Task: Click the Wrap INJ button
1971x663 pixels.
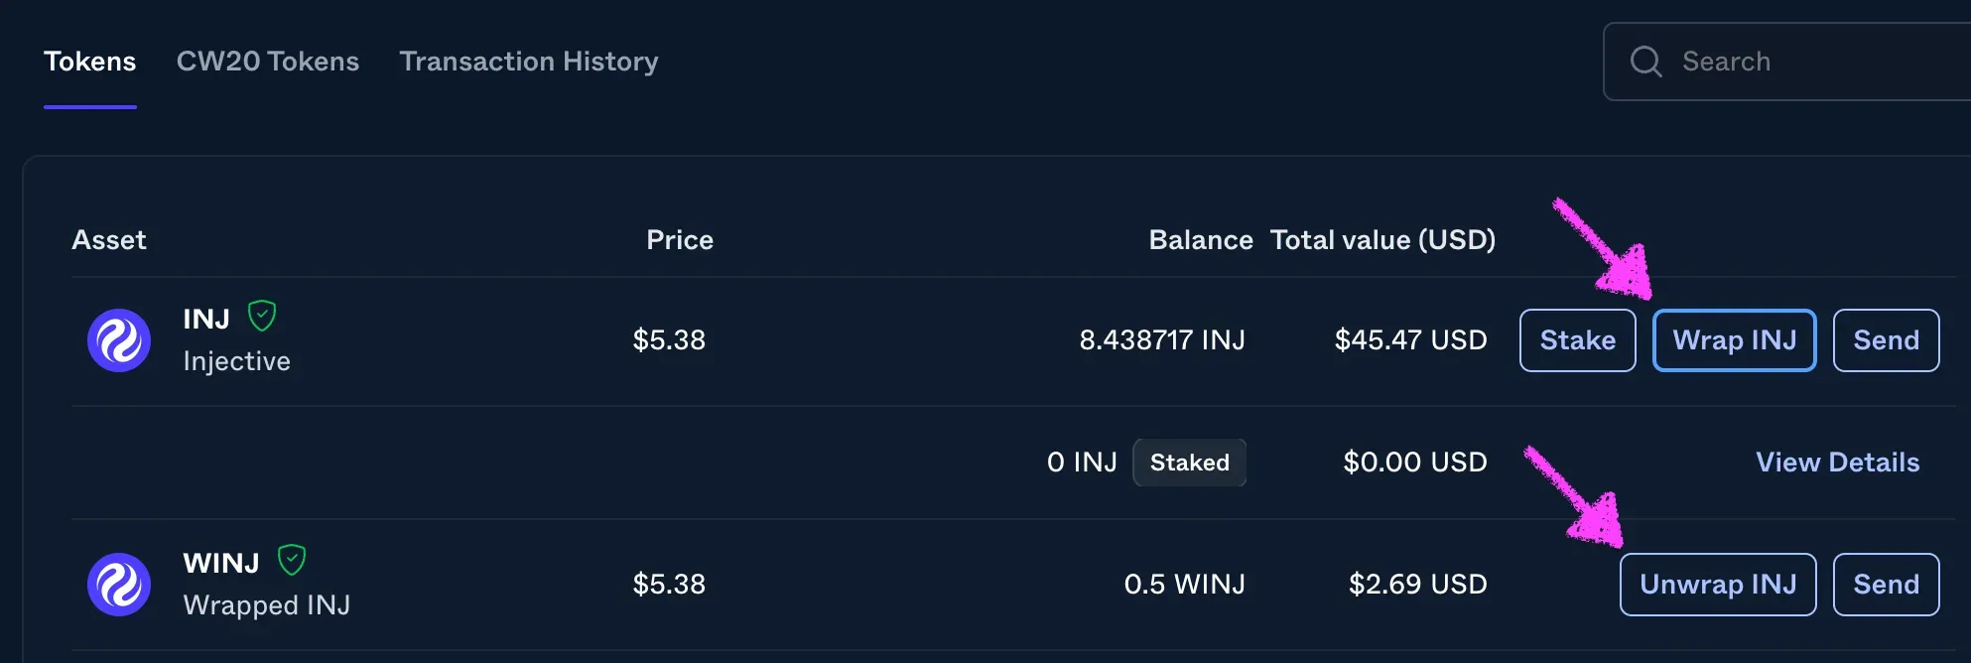Action: [x=1734, y=340]
